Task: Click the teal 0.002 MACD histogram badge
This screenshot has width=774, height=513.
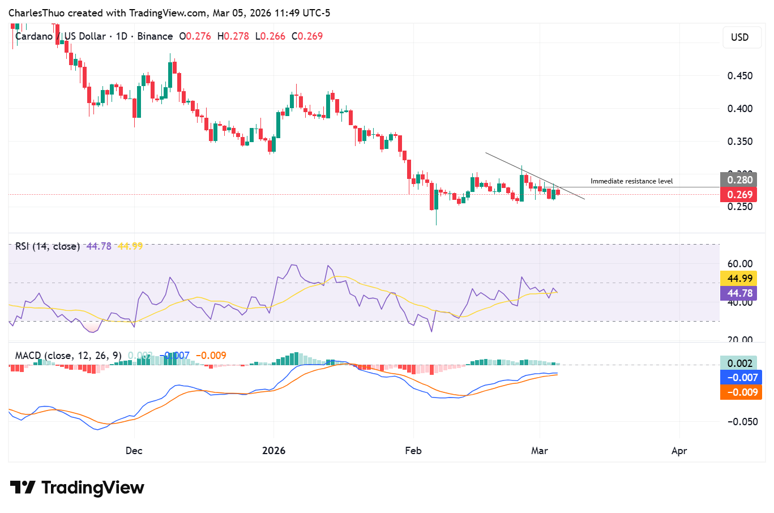Action: pyautogui.click(x=741, y=363)
